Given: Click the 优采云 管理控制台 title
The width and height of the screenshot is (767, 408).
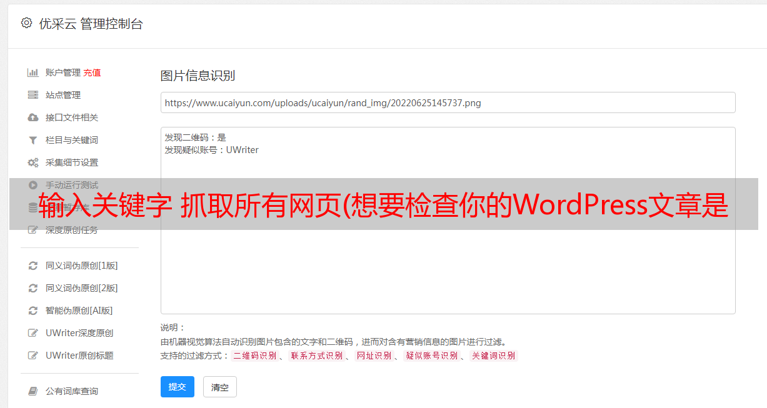Looking at the screenshot, I should pos(91,24).
